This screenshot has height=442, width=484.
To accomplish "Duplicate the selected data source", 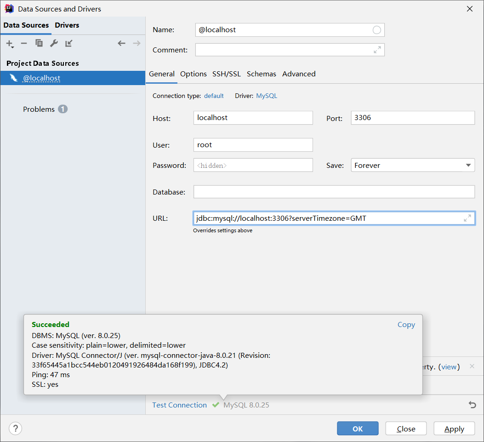I will click(39, 43).
